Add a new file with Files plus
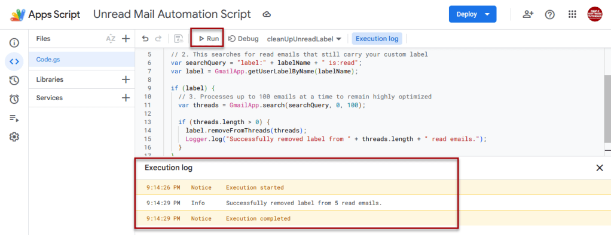The image size is (611, 235). point(126,39)
